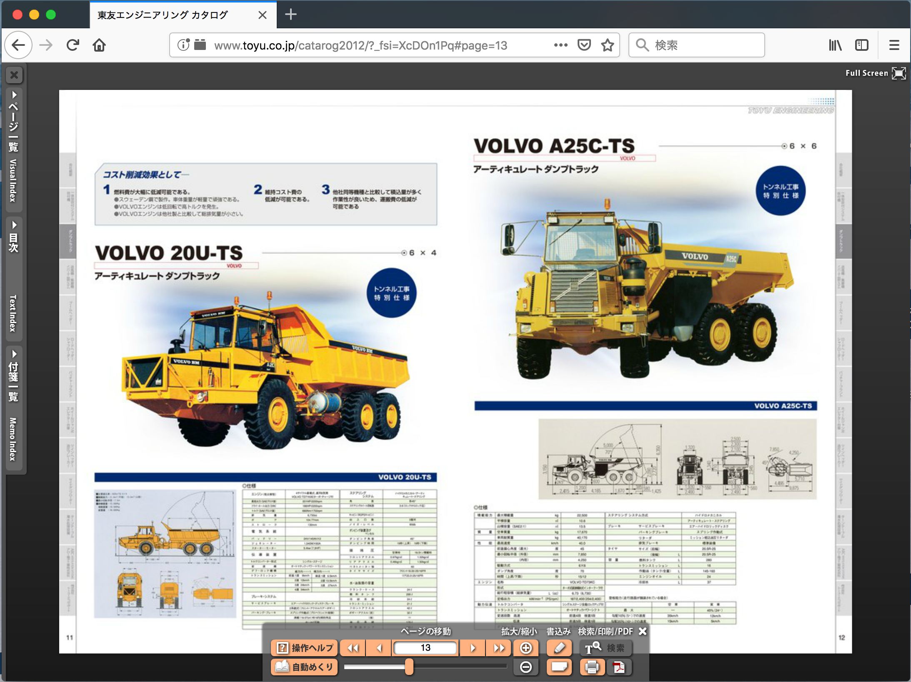Click the browser forward arrow
This screenshot has width=911, height=682.
pos(46,45)
